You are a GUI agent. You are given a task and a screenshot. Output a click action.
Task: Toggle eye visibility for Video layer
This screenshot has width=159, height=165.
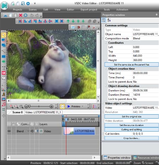coord(9,131)
